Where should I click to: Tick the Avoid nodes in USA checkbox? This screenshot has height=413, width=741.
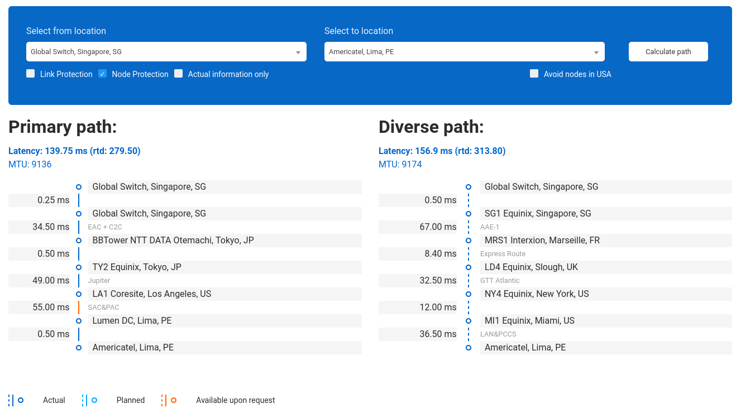point(534,74)
